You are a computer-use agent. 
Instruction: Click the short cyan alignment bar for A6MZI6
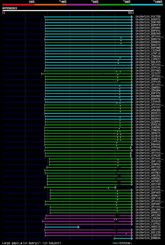(62, 227)
